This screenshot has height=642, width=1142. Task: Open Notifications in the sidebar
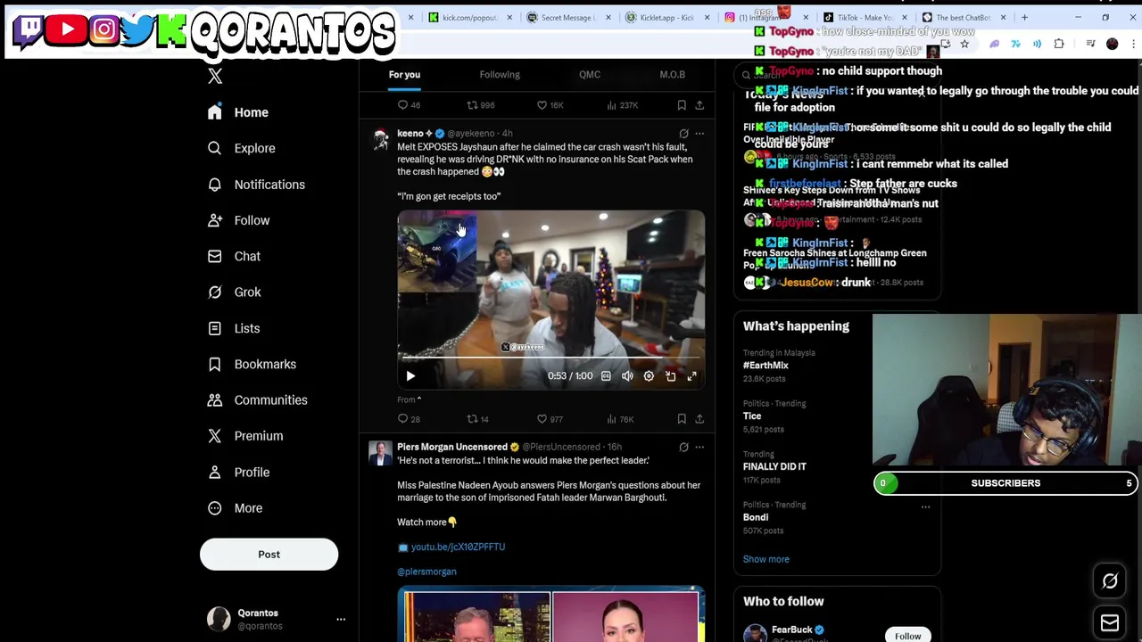tap(256, 185)
